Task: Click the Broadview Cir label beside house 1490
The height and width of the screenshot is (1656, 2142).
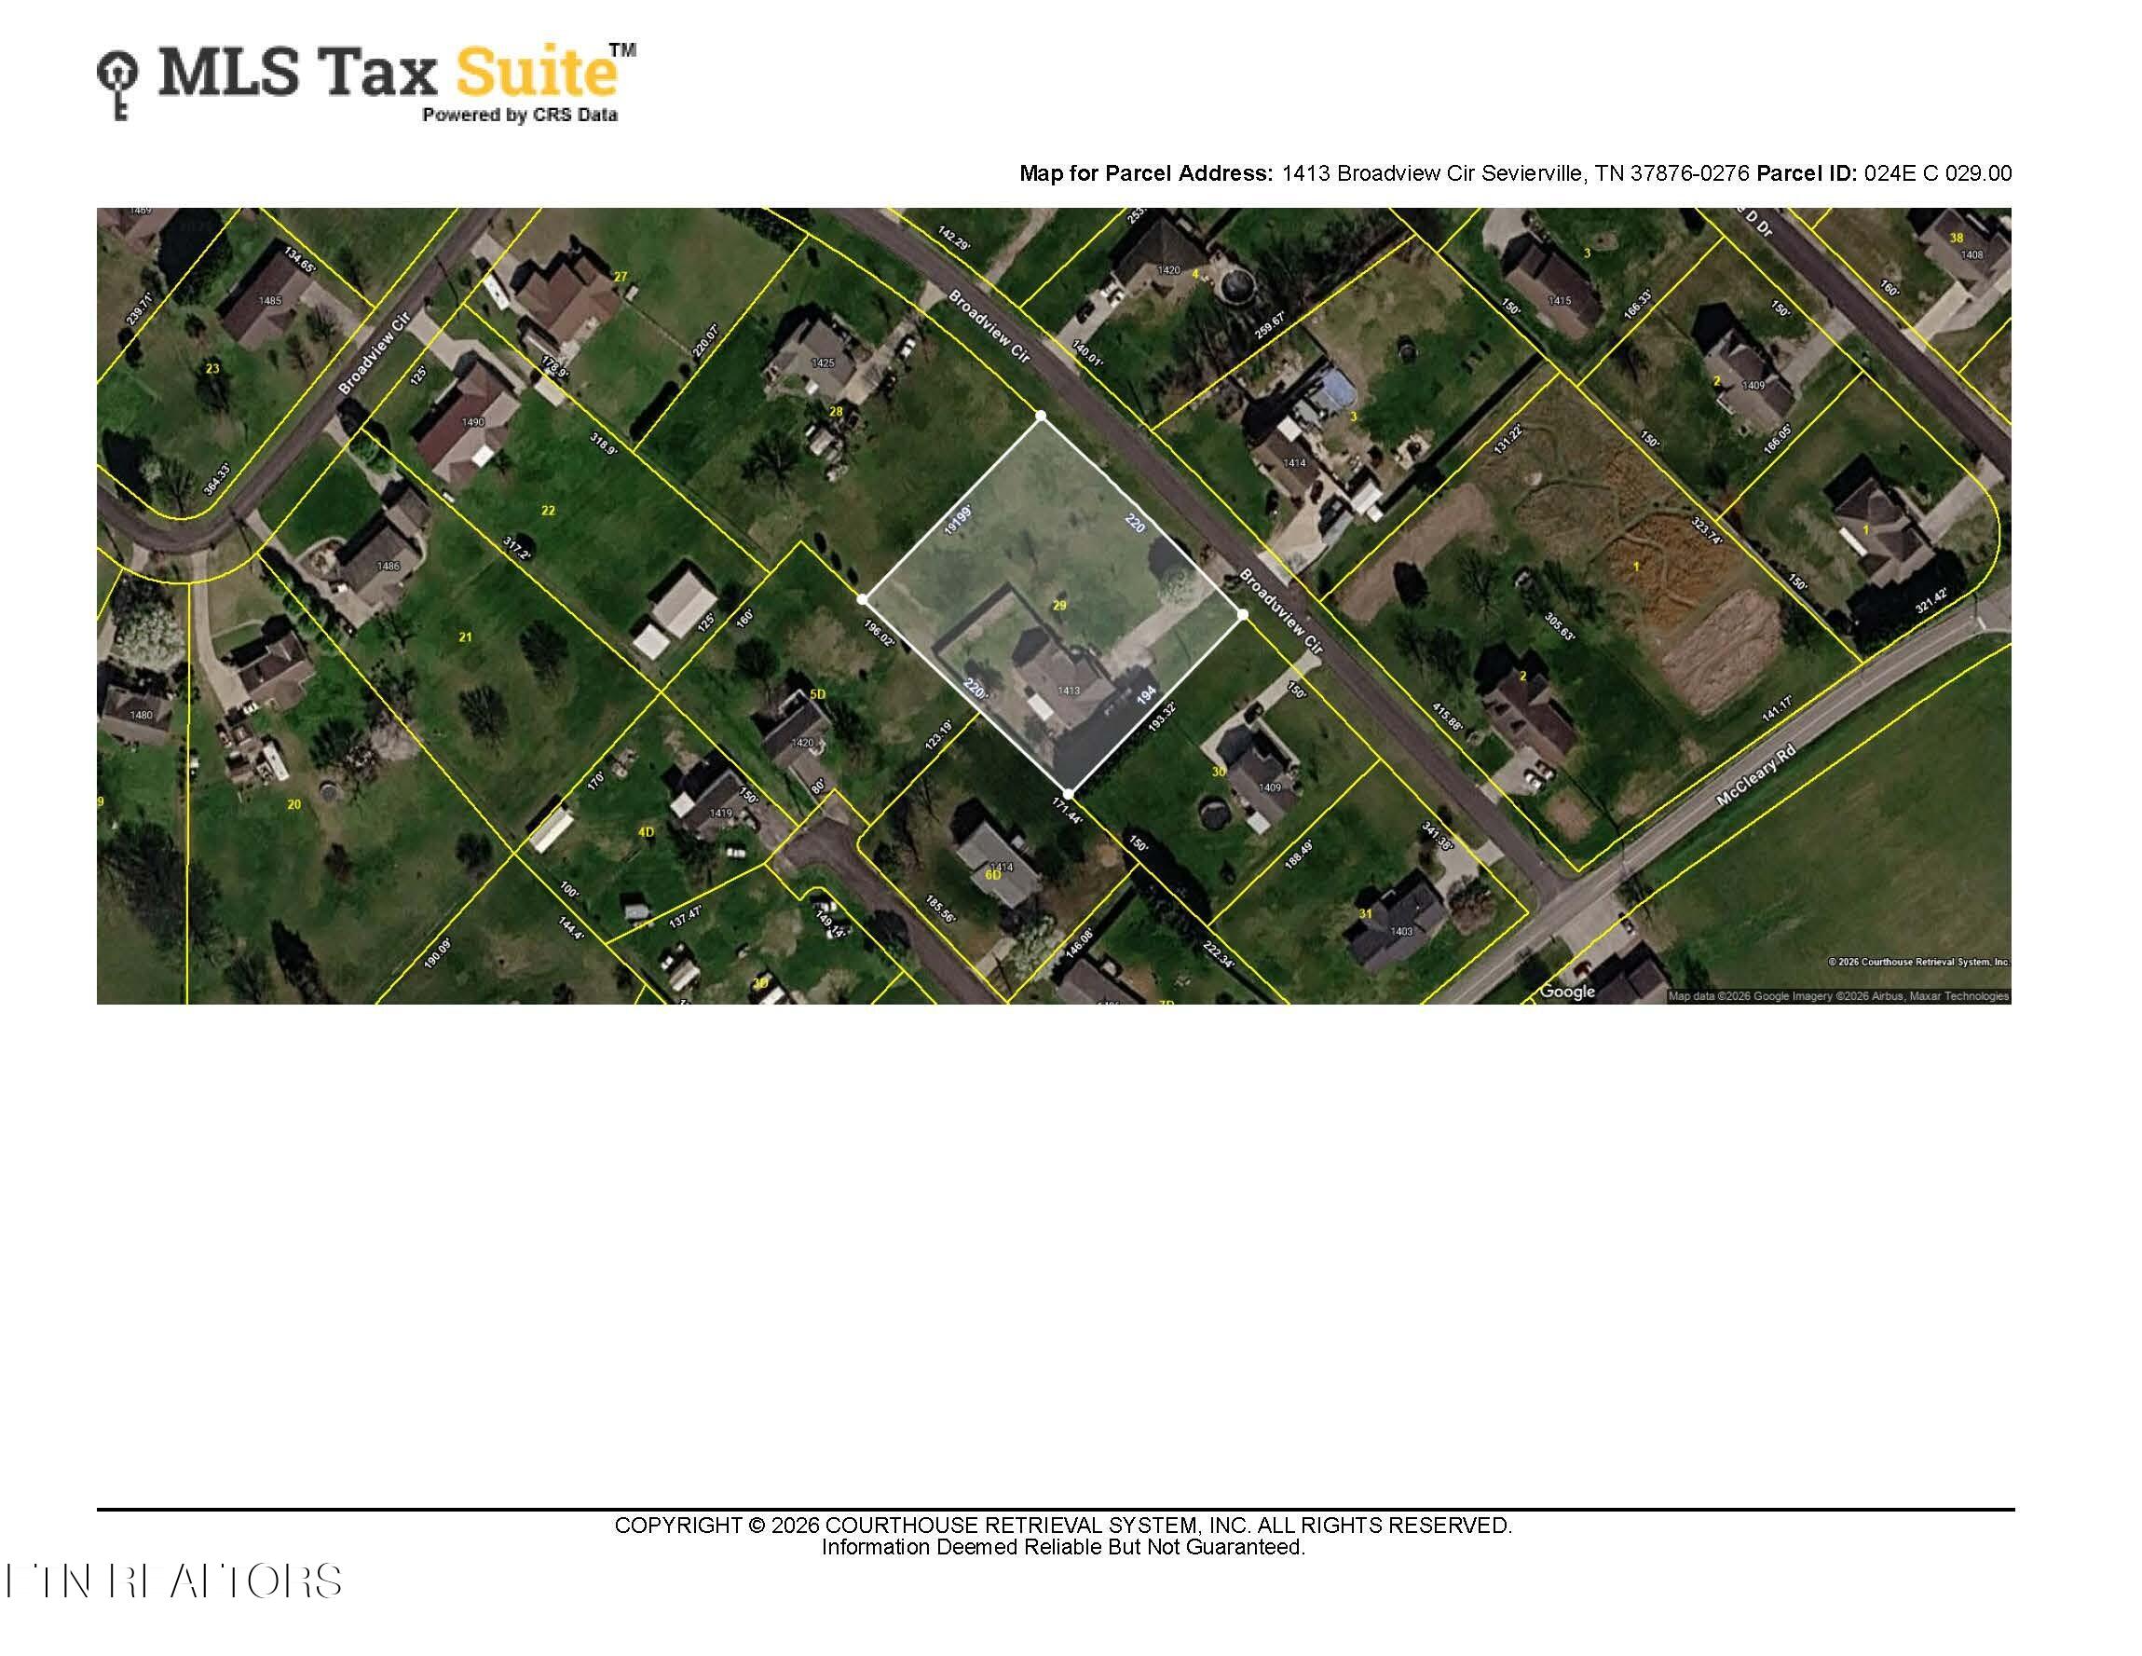Action: pyautogui.click(x=373, y=354)
